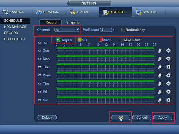
Task: Open Saturday's gear period settings
Action: [x=168, y=100]
